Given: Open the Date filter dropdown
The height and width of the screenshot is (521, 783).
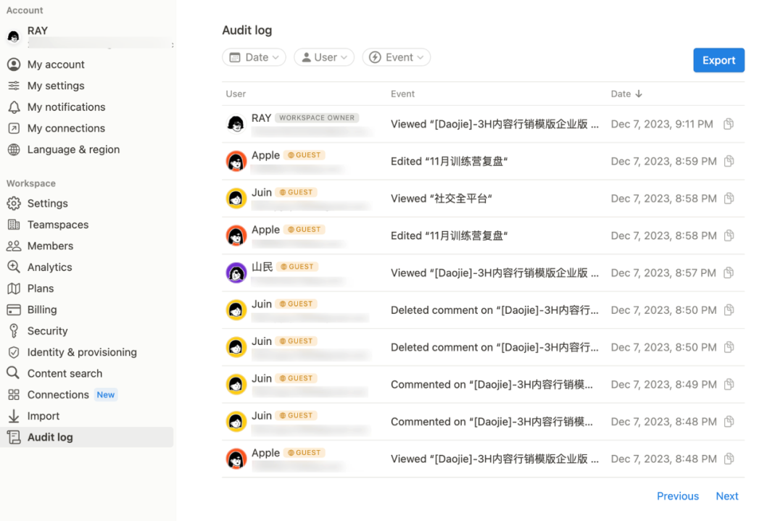Looking at the screenshot, I should pos(254,57).
